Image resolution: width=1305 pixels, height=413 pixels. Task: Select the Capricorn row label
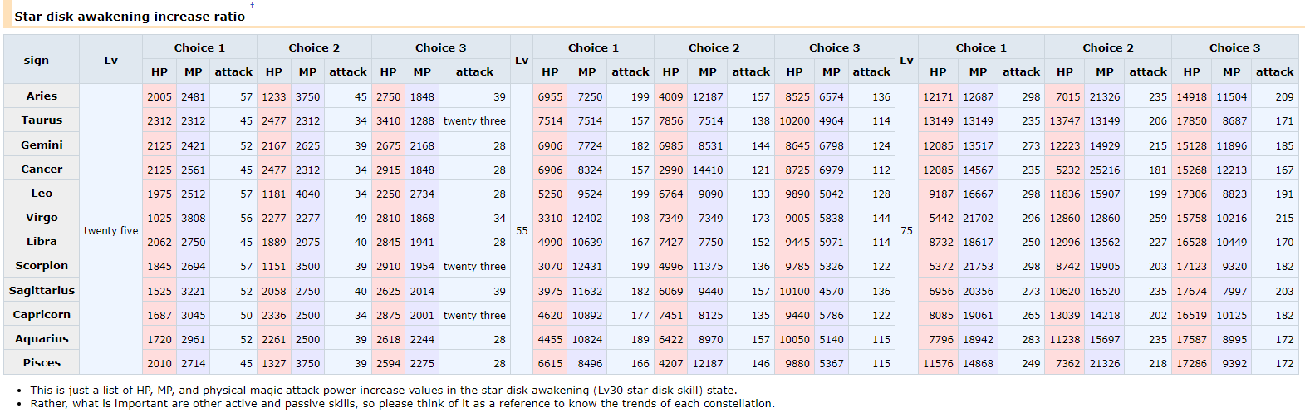pyautogui.click(x=42, y=315)
